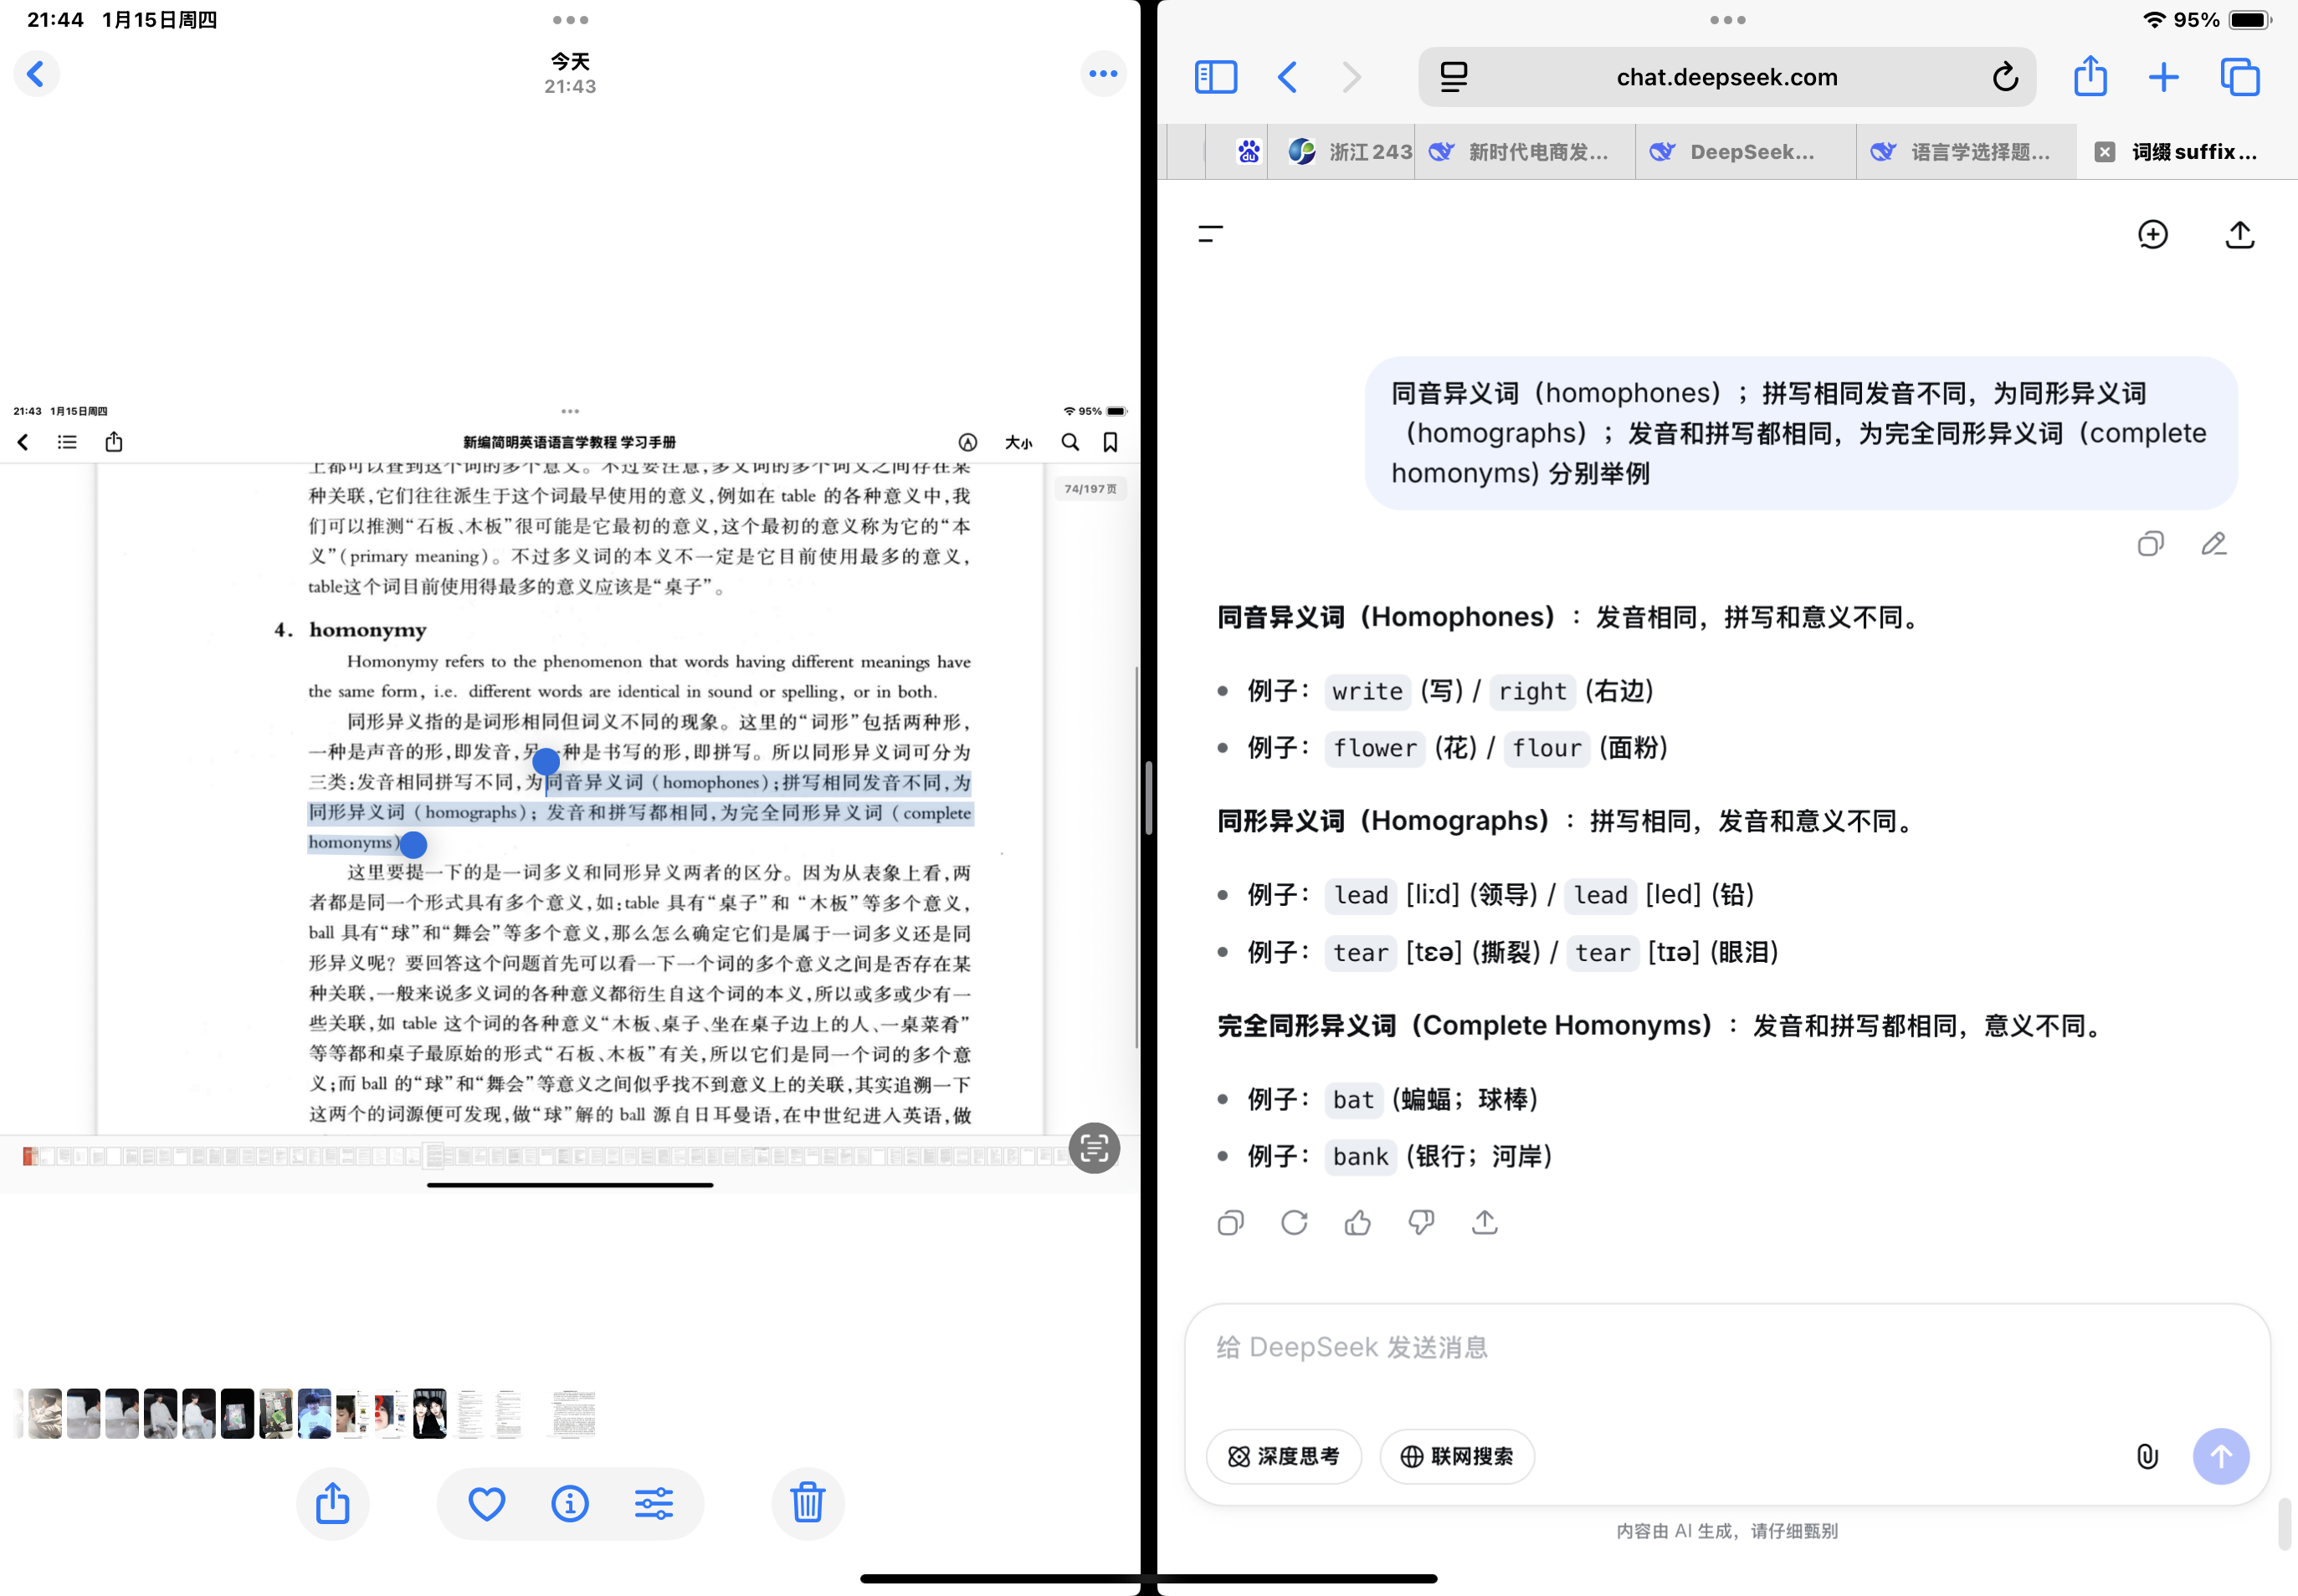Delete the image via trash icon

click(x=807, y=1503)
